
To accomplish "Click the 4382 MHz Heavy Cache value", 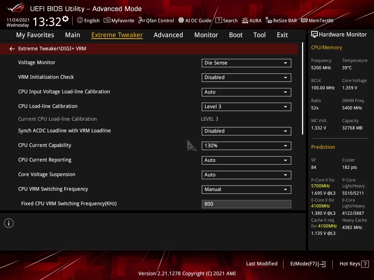I will (x=352, y=227).
